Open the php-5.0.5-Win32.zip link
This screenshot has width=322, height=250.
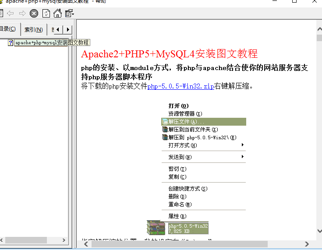coord(180,87)
